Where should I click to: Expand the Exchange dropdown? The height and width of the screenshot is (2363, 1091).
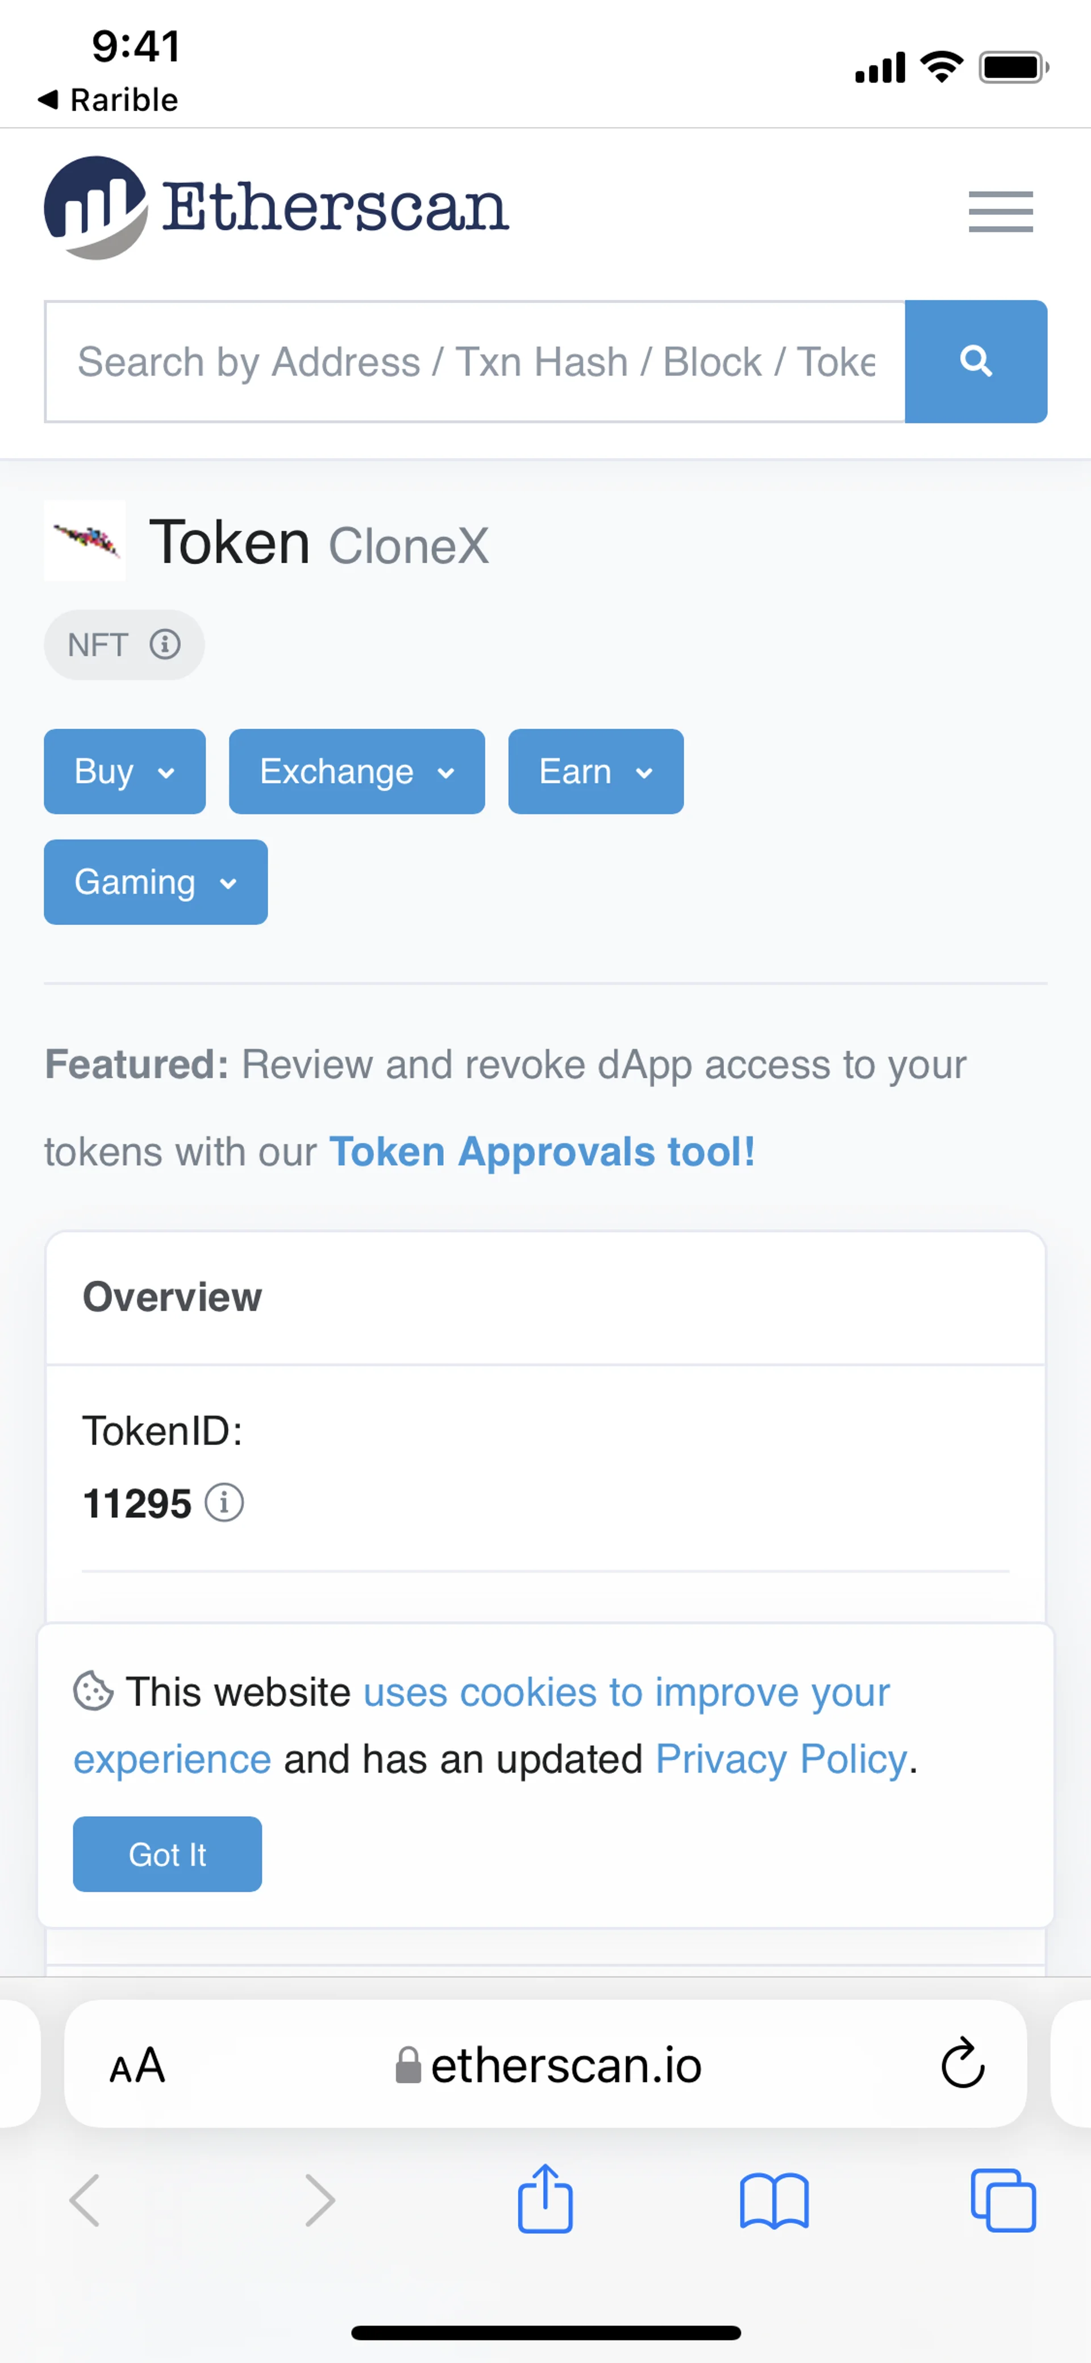357,771
